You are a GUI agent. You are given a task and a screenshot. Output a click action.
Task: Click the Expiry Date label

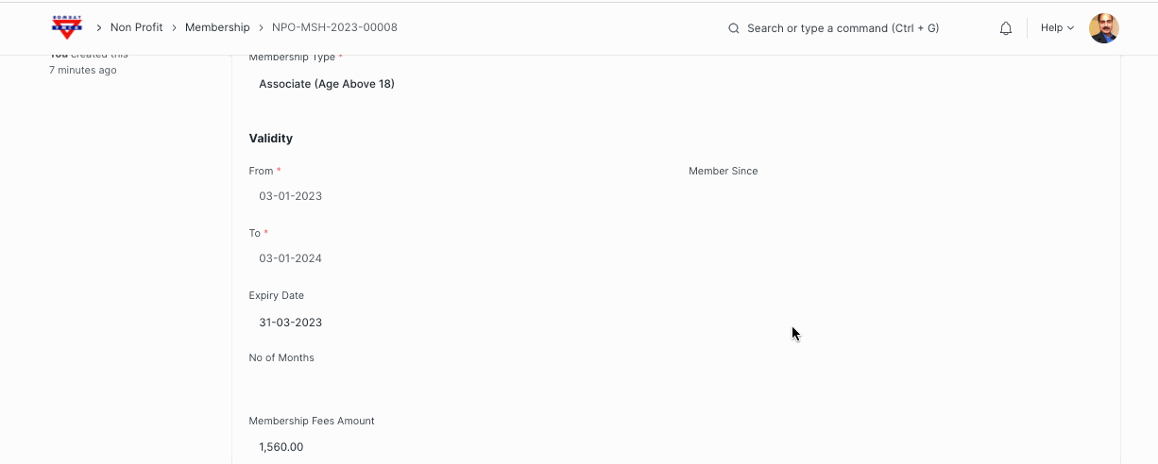click(x=277, y=295)
